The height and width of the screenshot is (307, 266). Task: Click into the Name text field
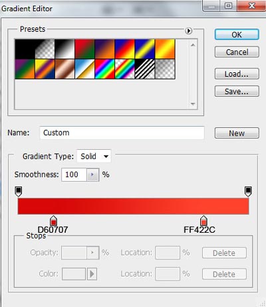(x=122, y=133)
